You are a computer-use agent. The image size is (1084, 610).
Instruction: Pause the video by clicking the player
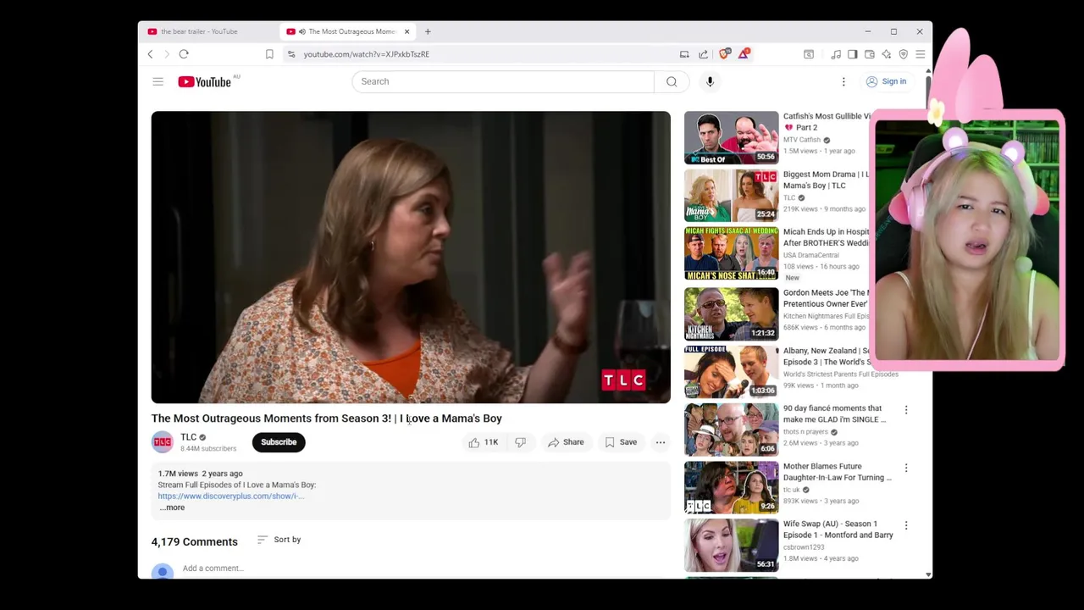coord(411,257)
